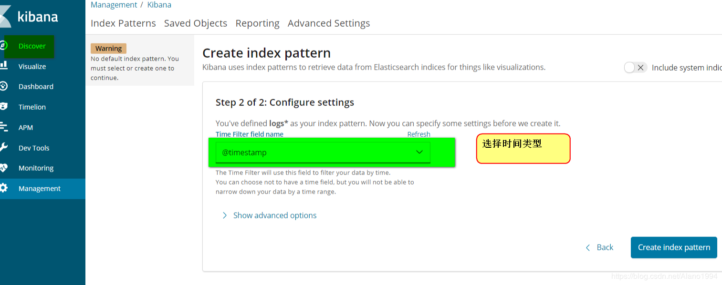Click the Refresh link above the field
722x285 pixels.
point(419,134)
